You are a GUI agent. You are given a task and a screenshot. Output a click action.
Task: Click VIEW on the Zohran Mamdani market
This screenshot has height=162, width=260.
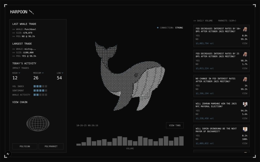tap(245, 118)
